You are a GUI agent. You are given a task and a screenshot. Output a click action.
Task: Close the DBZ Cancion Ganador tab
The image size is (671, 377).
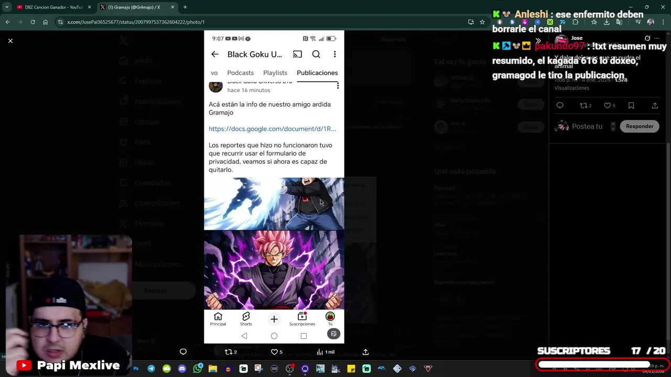[x=90, y=7]
